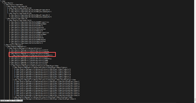This screenshot has height=103, width=196.
Task: Click the 30/93/SetSNMPSysName line
Action: coord(28,34)
